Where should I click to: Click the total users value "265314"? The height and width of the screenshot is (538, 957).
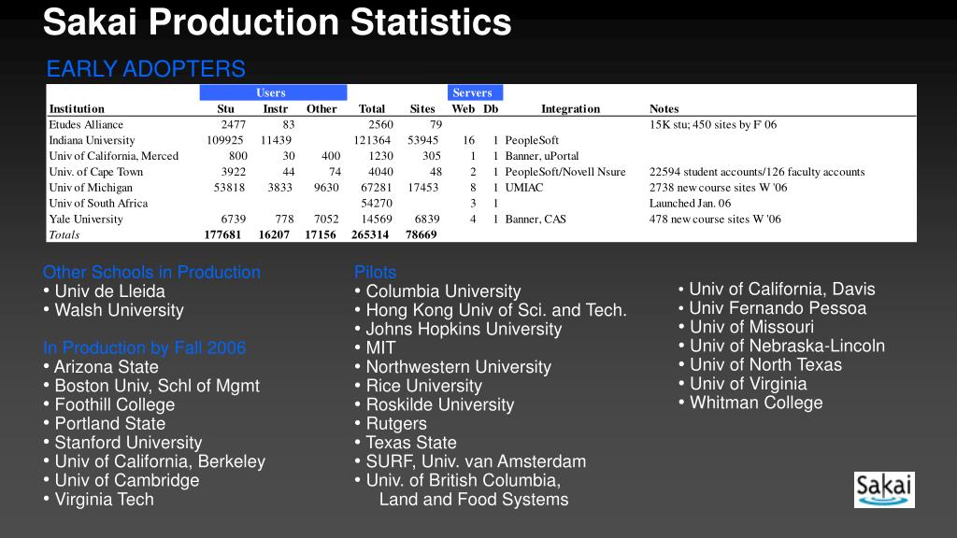(x=370, y=234)
